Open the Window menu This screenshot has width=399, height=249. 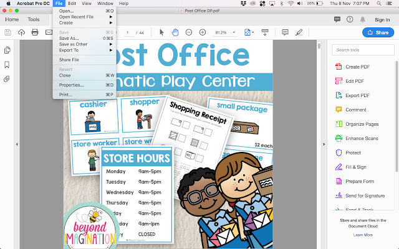(x=105, y=3)
